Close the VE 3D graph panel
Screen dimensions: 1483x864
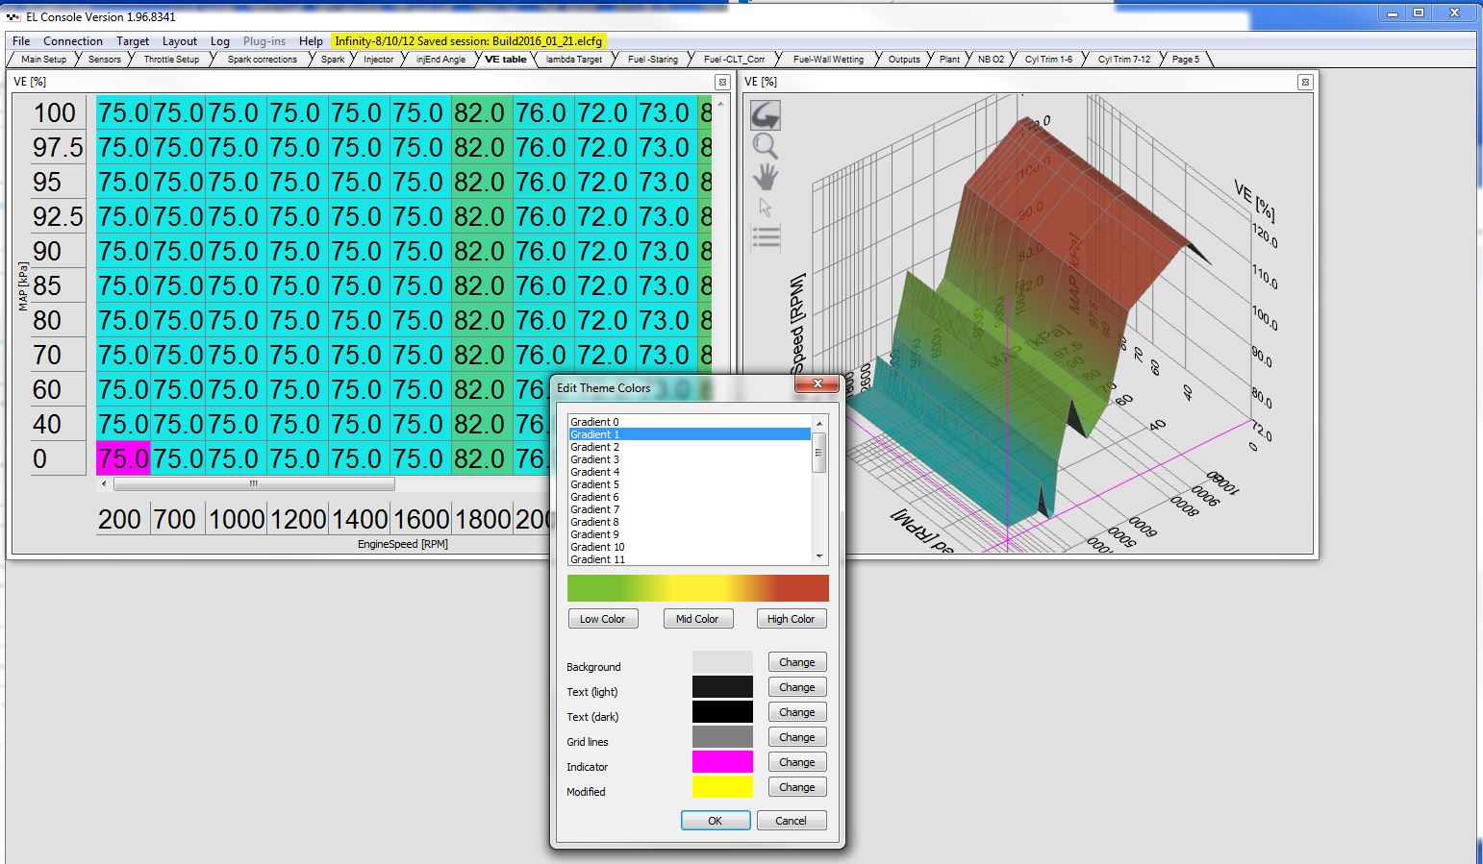point(1305,83)
